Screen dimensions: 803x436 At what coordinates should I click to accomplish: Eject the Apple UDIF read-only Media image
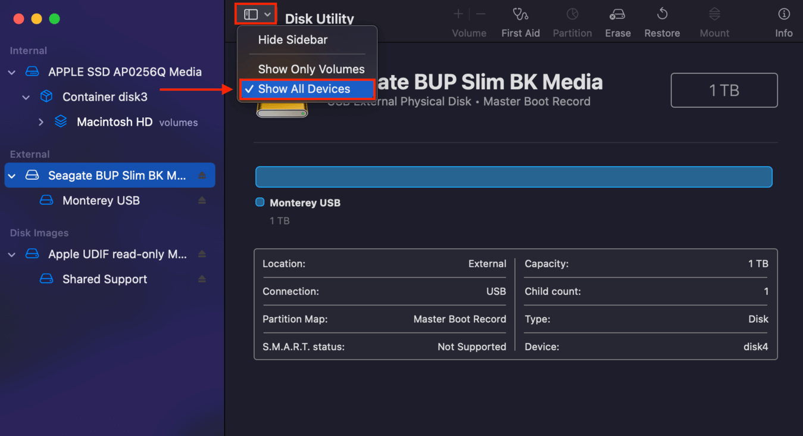point(202,254)
